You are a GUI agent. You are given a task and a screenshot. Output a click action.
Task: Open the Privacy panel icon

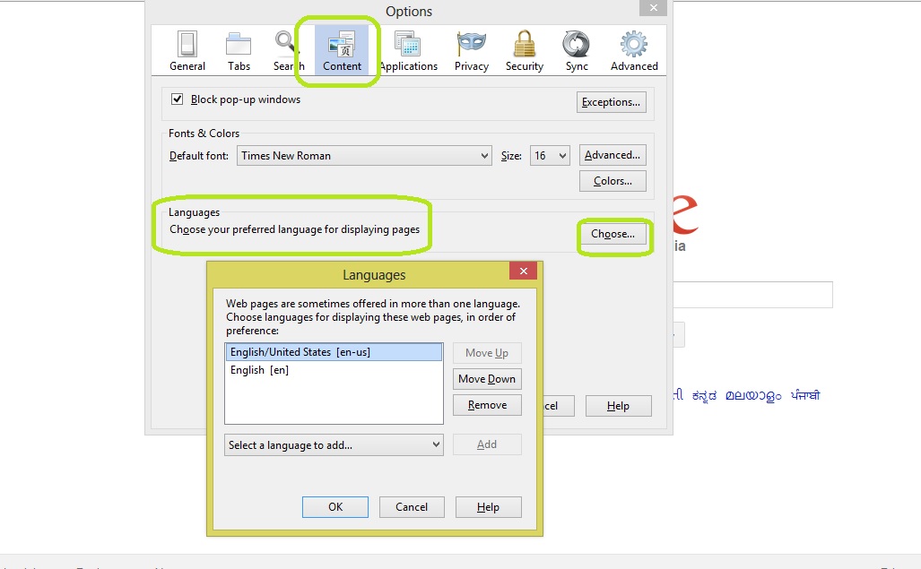point(471,49)
